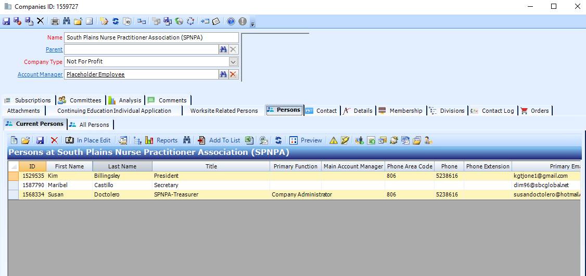This screenshot has height=276, width=586.
Task: Click the Add To List button
Action: [219, 140]
